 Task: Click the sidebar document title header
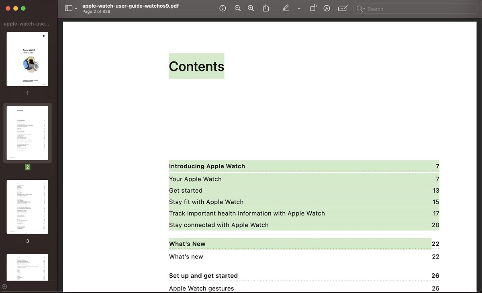(x=27, y=24)
